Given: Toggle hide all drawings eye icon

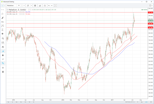Looking at the screenshot, I should pyautogui.click(x=3, y=59).
